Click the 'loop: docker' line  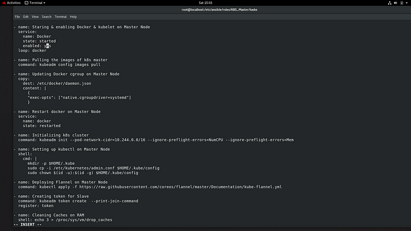pos(32,50)
